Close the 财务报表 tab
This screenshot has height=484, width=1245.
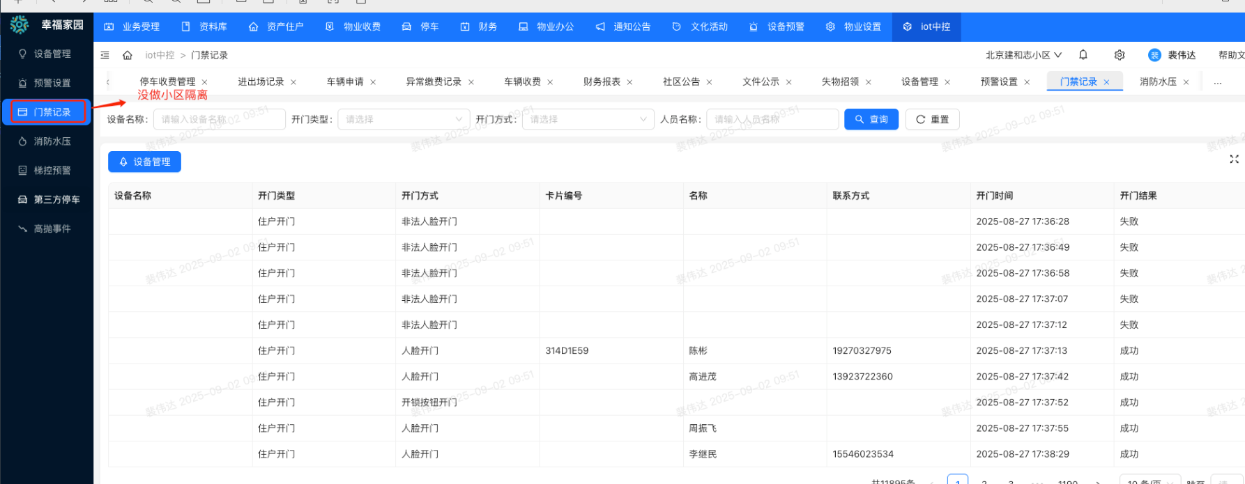coord(629,82)
